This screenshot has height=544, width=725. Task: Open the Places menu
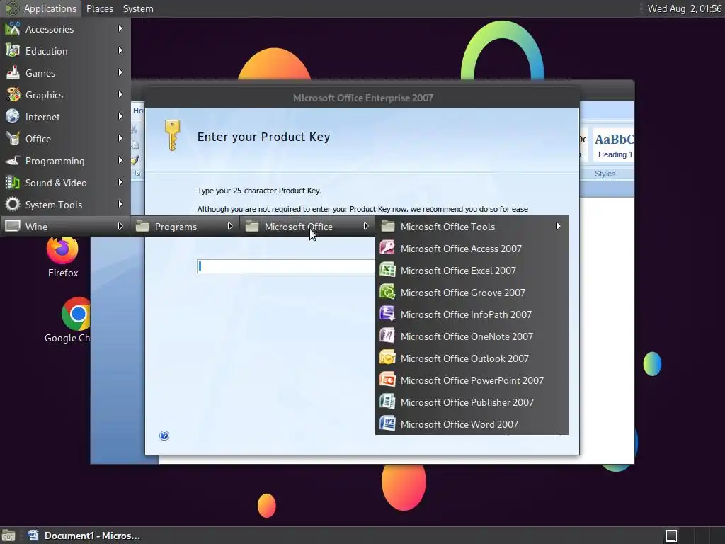[100, 8]
